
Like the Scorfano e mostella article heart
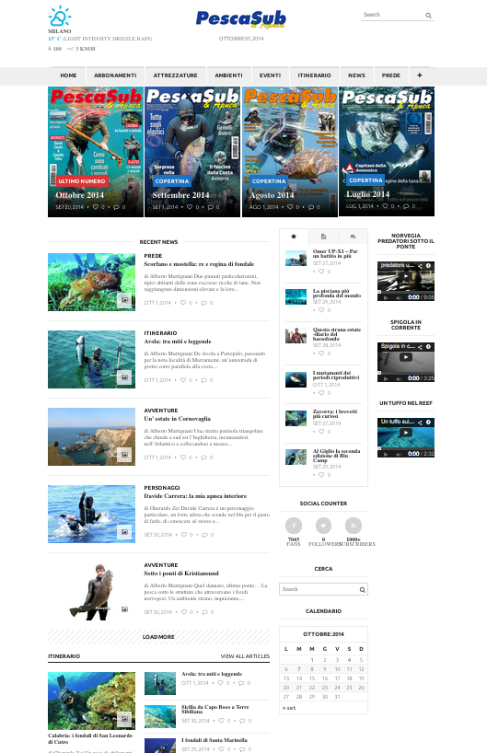183,303
